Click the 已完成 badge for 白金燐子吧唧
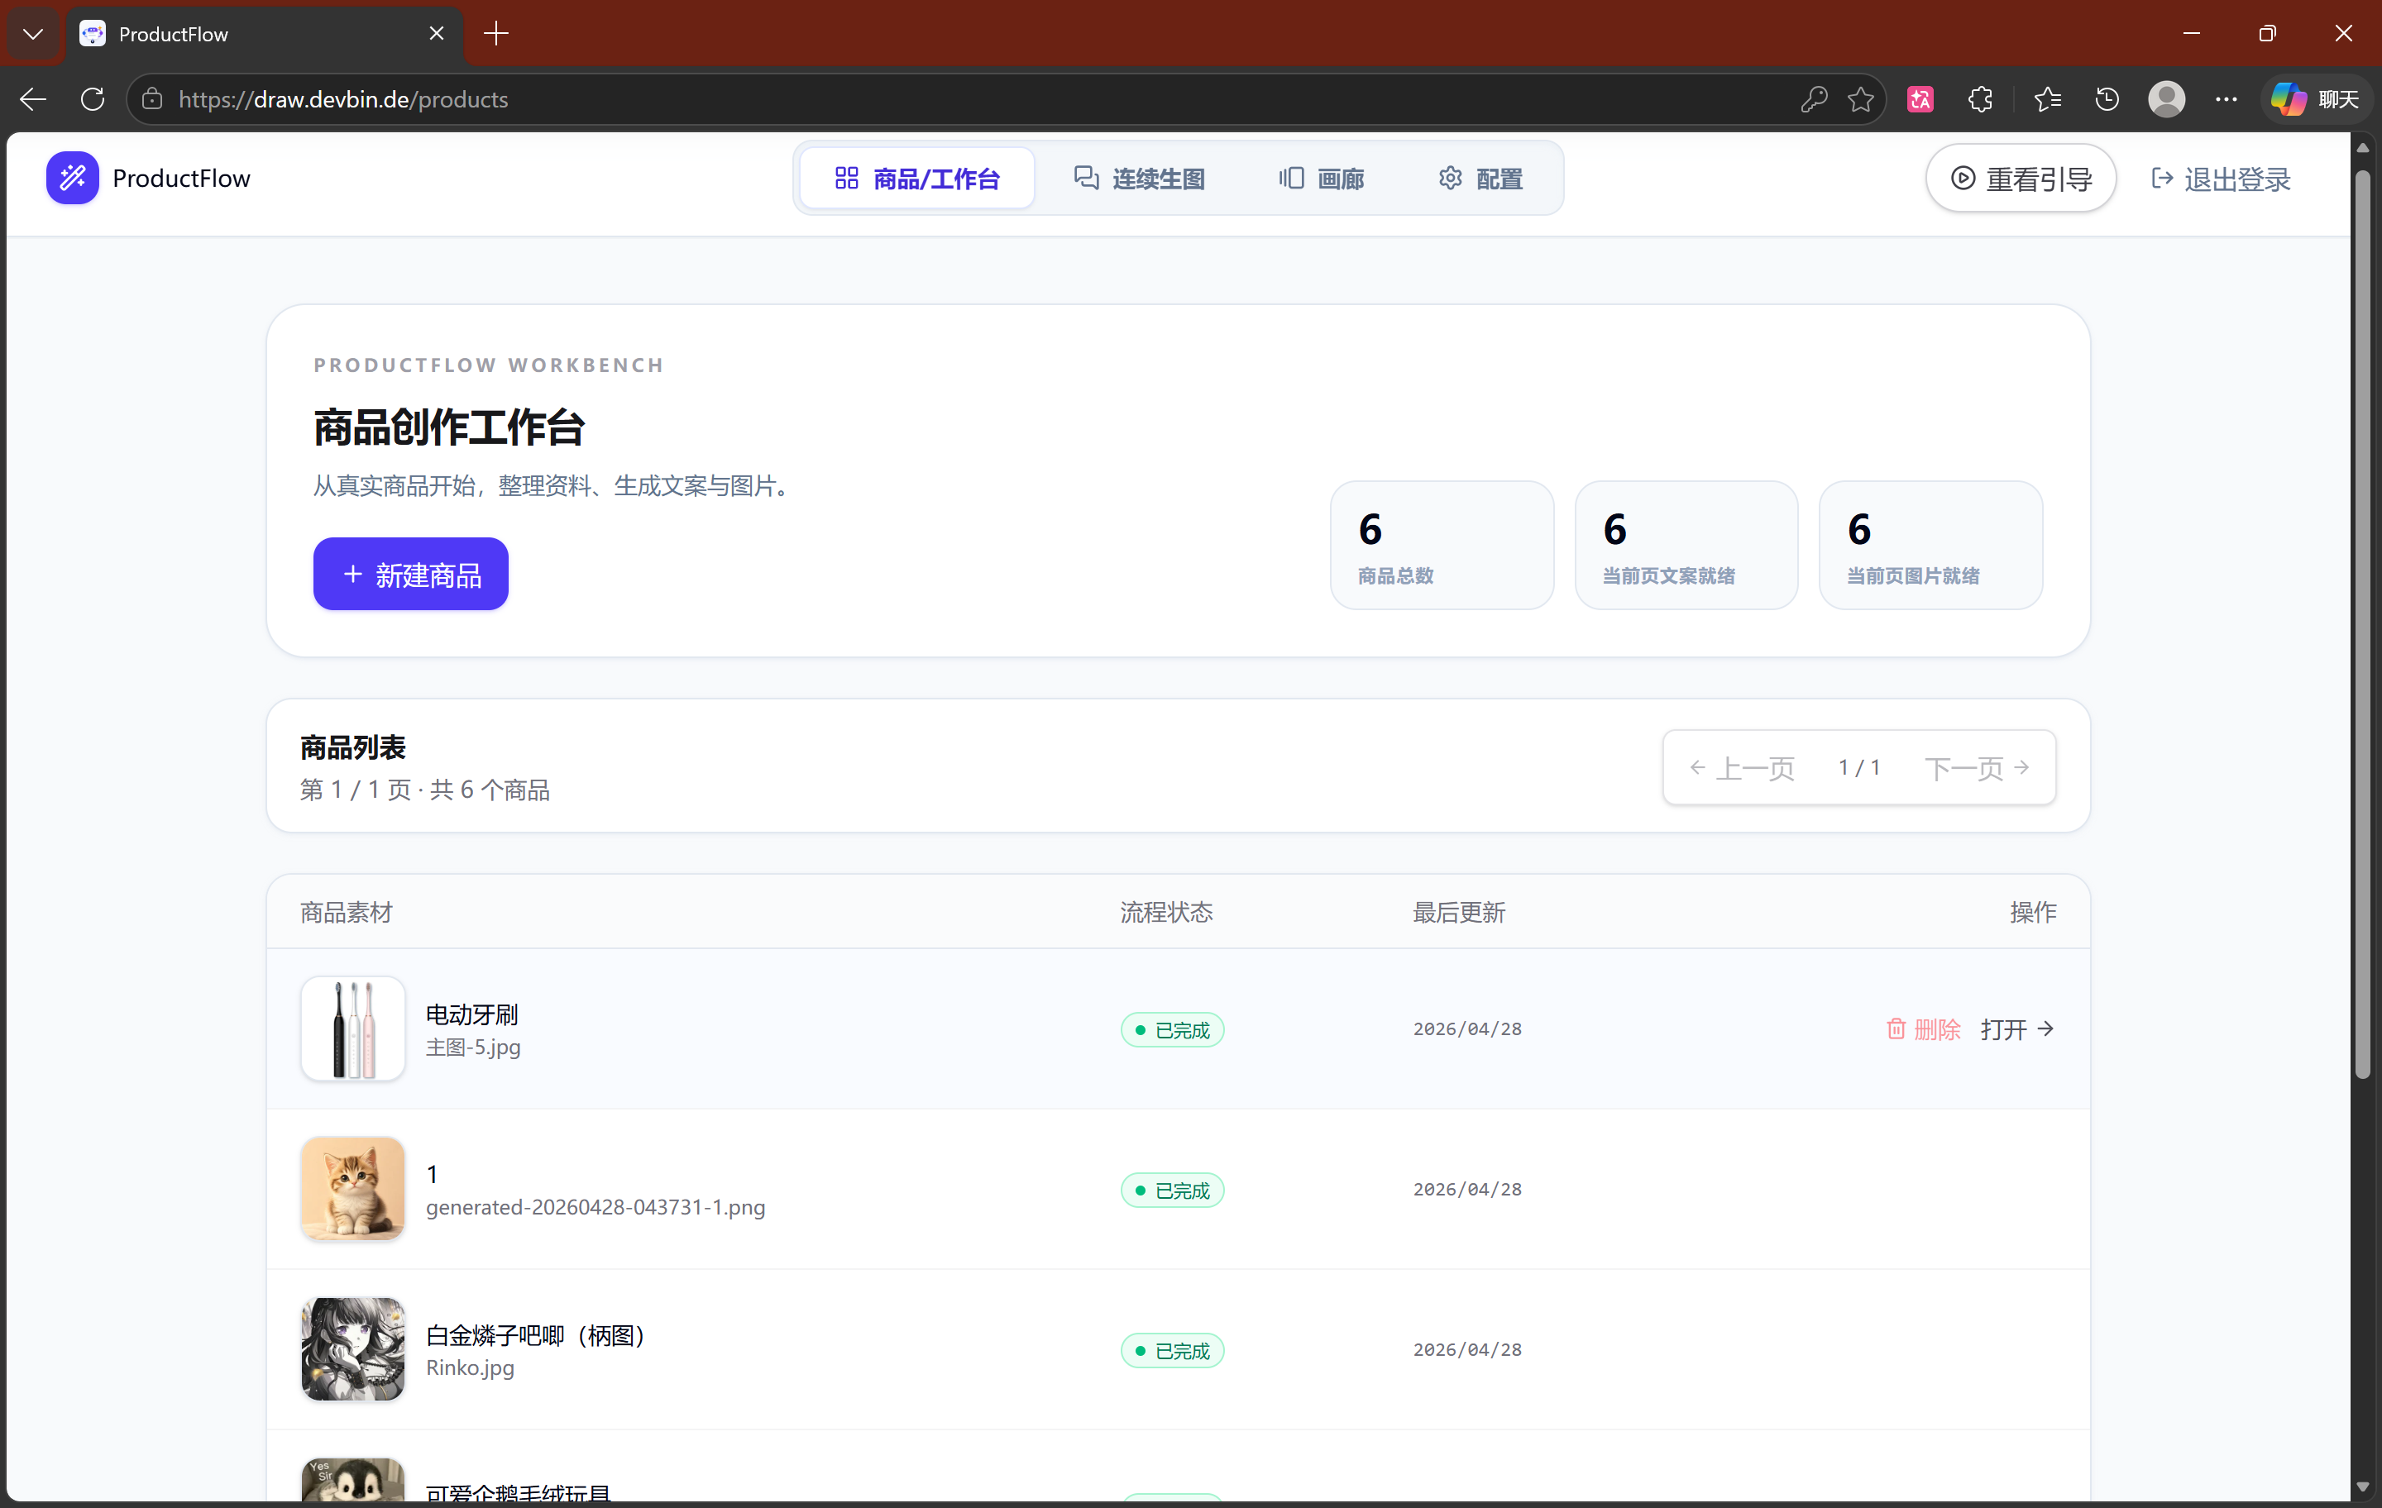 click(1172, 1351)
